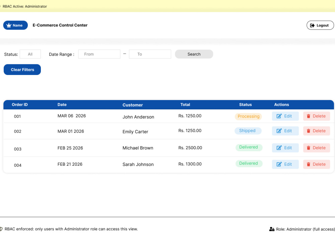Click the pencil edit icon for order 001
335x251 pixels.
tap(279, 116)
